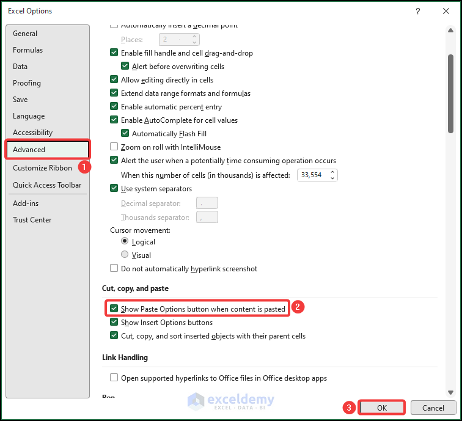462x421 pixels.
Task: Toggle Extend data range formats and formulas
Action: pos(114,93)
